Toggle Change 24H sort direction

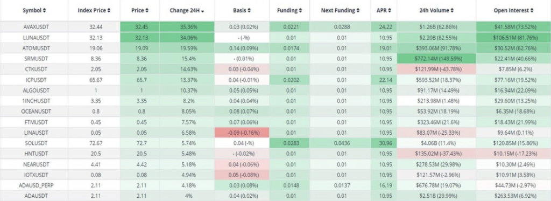point(187,11)
